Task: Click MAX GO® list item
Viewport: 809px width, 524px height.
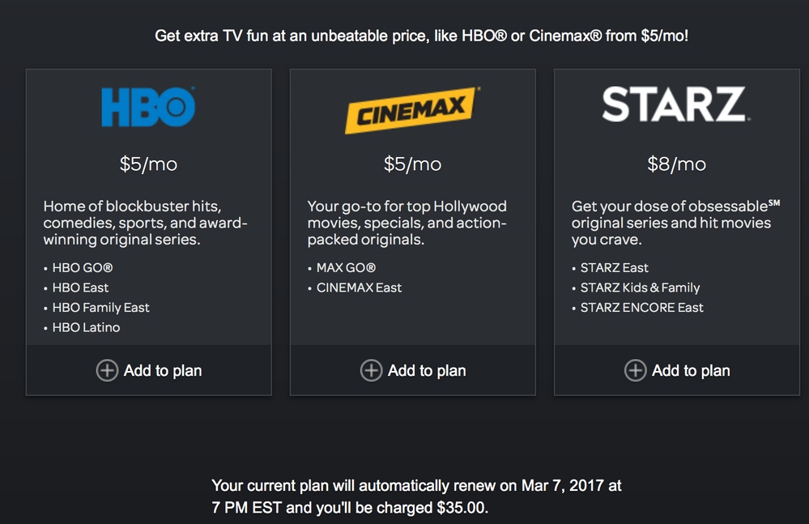Action: tap(347, 268)
